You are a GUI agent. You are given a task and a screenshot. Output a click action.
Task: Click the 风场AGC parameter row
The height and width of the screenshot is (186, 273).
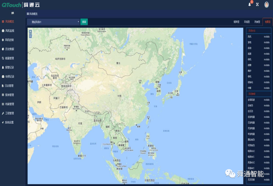click(259, 162)
